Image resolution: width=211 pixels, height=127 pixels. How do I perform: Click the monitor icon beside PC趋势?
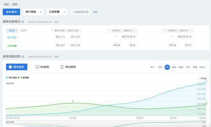point(37,67)
